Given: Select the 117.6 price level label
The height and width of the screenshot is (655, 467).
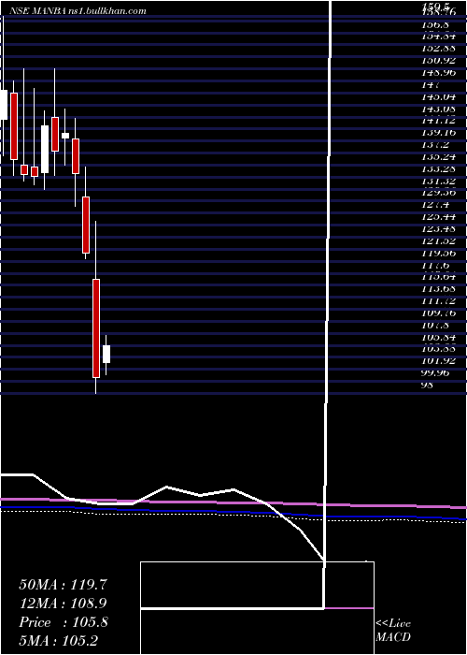Looking at the screenshot, I should pos(435,265).
